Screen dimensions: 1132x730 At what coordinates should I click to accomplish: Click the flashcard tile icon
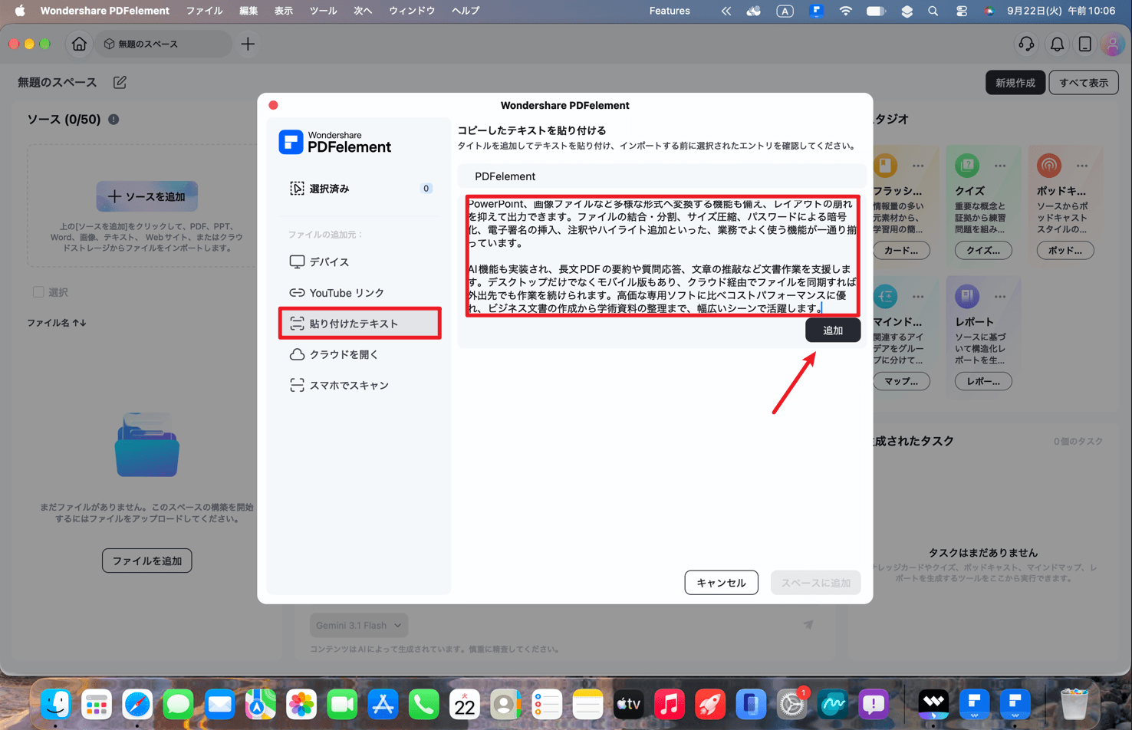(885, 165)
